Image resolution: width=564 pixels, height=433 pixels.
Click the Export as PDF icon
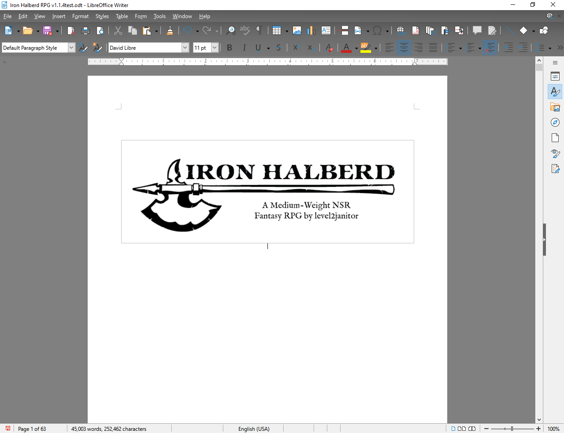[x=71, y=30]
